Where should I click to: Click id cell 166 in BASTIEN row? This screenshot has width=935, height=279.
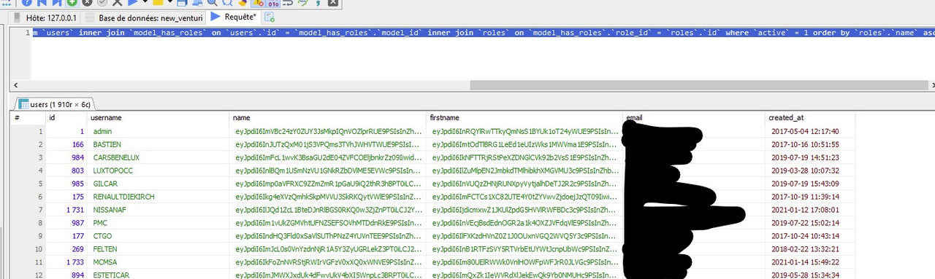click(x=66, y=144)
